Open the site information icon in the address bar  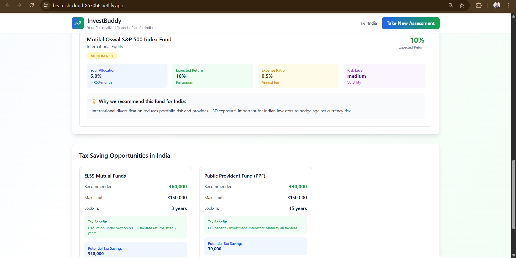coord(46,5)
